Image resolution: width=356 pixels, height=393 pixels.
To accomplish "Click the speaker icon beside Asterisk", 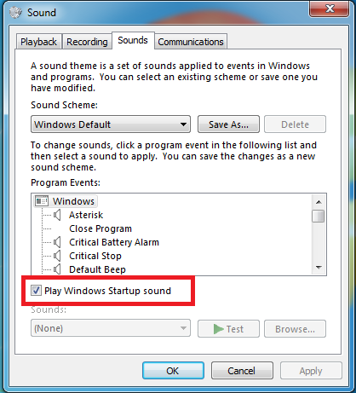I will (57, 215).
